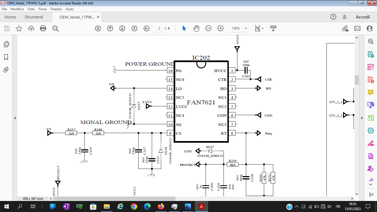
Task: Click the zoom in plus icon
Action: coord(220,28)
